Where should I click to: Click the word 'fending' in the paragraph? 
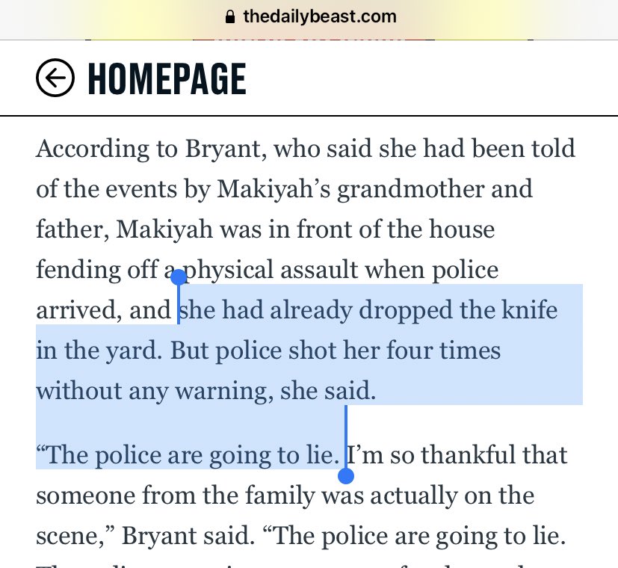(78, 270)
